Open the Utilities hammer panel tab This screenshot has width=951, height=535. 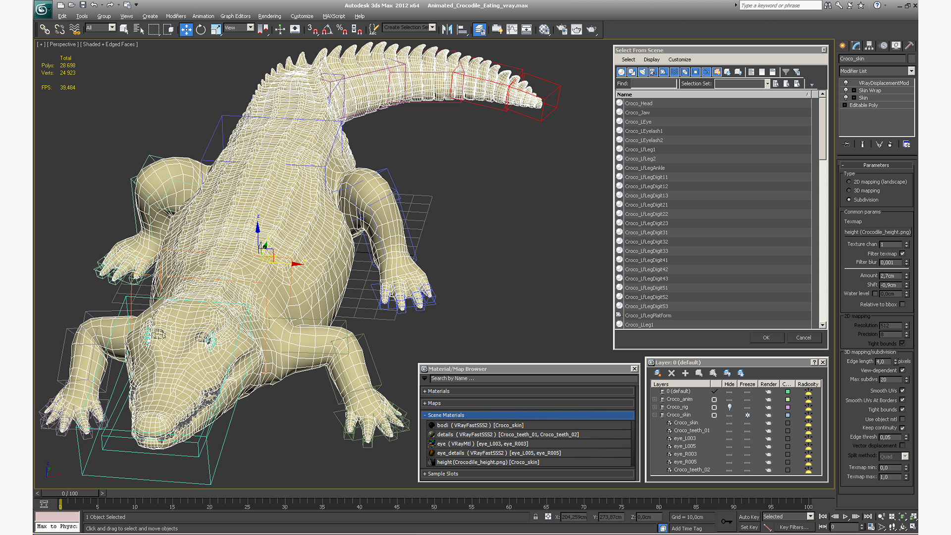pos(909,46)
